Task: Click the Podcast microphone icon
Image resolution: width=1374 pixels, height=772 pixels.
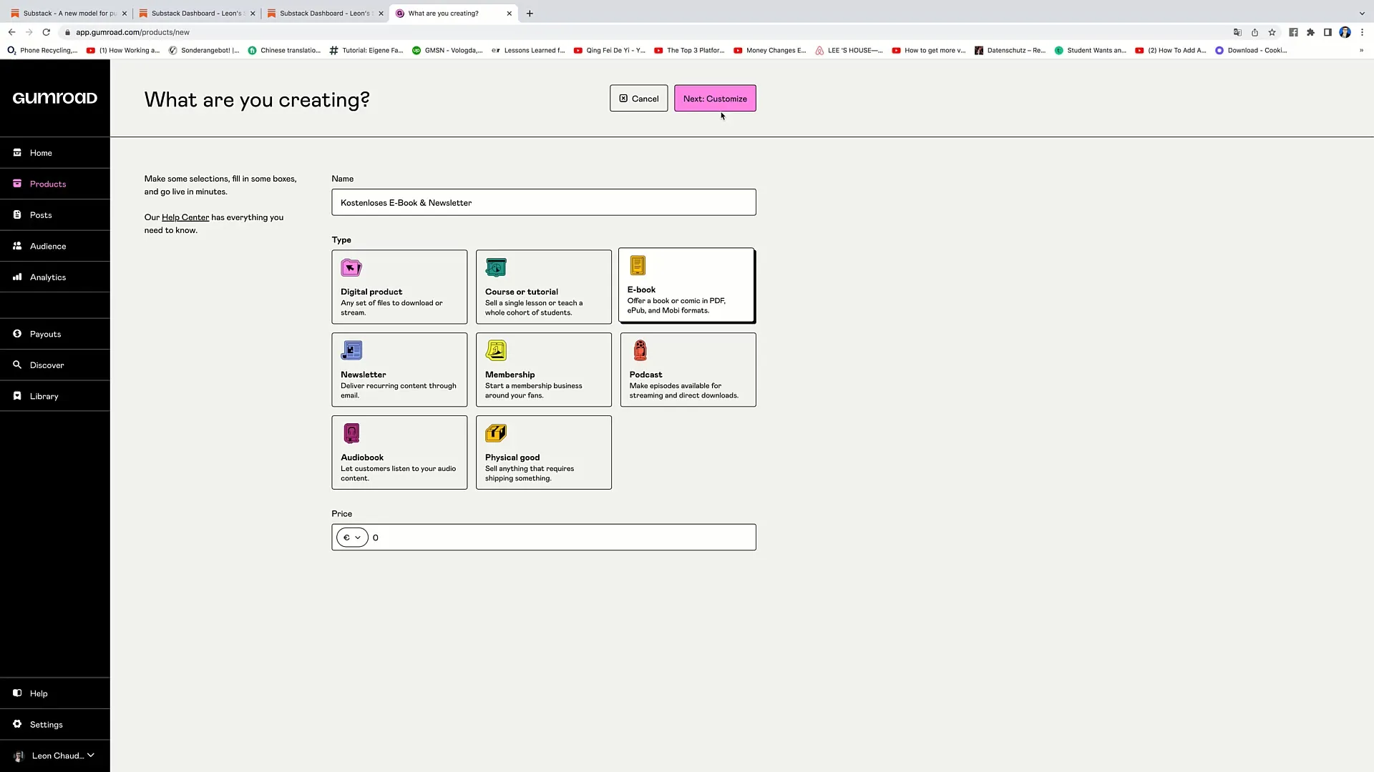Action: 640,350
